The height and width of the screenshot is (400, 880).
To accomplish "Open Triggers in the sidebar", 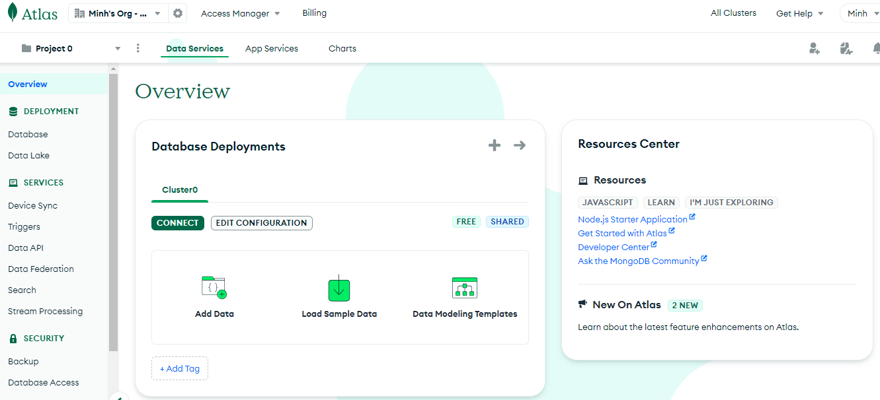I will pyautogui.click(x=24, y=226).
